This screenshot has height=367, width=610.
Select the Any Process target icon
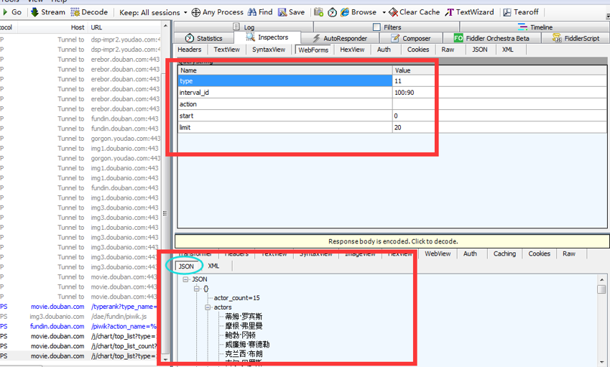pyautogui.click(x=196, y=13)
